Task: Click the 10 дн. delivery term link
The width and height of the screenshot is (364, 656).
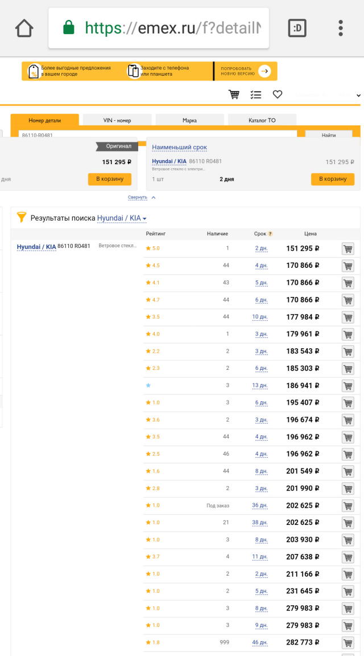Action: click(260, 317)
